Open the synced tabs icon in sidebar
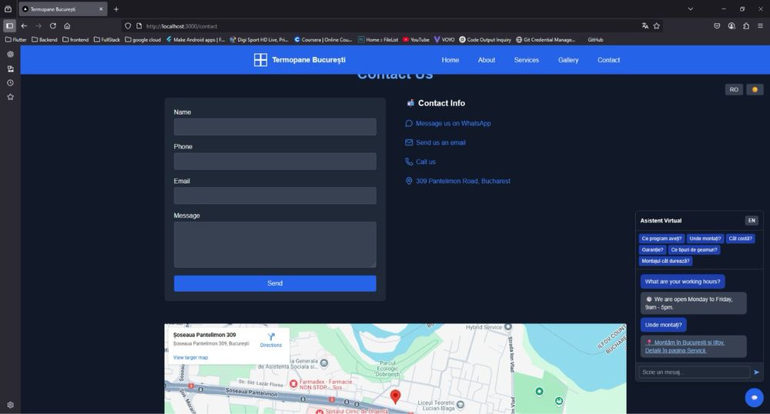The width and height of the screenshot is (770, 414). (x=10, y=68)
